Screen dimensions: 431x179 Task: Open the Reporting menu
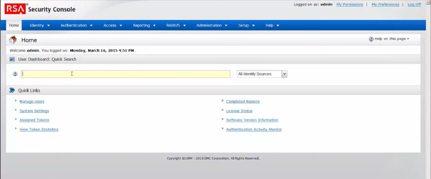click(x=144, y=26)
